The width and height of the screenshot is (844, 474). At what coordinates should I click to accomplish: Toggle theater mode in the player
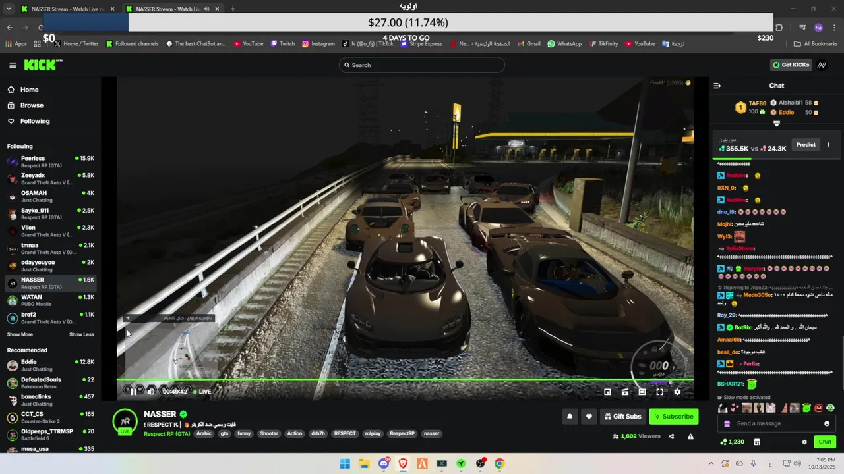point(642,392)
